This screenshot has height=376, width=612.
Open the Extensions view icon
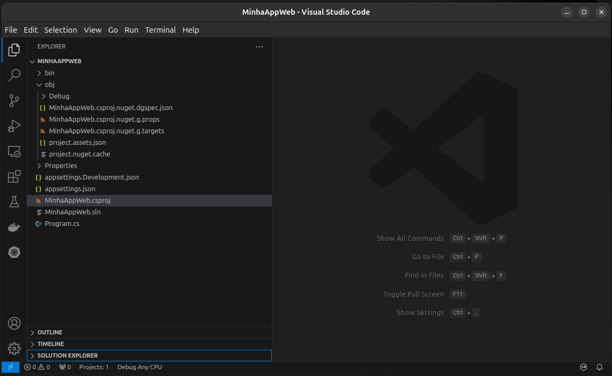click(14, 176)
